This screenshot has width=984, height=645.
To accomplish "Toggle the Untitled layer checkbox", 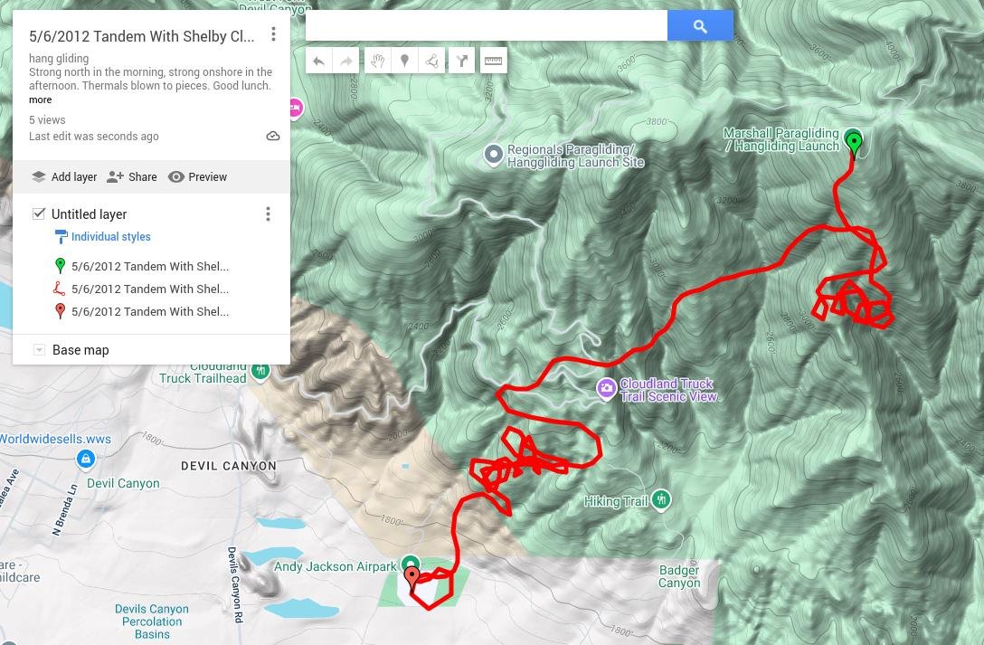I will pos(39,214).
